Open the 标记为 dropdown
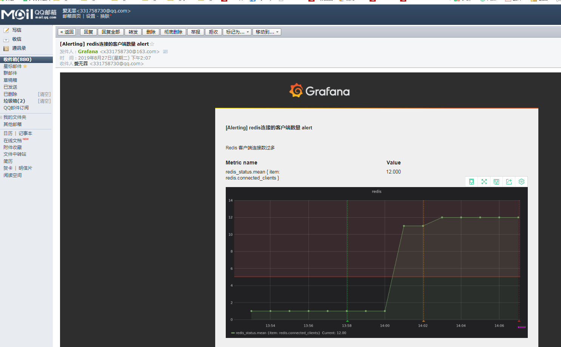 pos(237,32)
